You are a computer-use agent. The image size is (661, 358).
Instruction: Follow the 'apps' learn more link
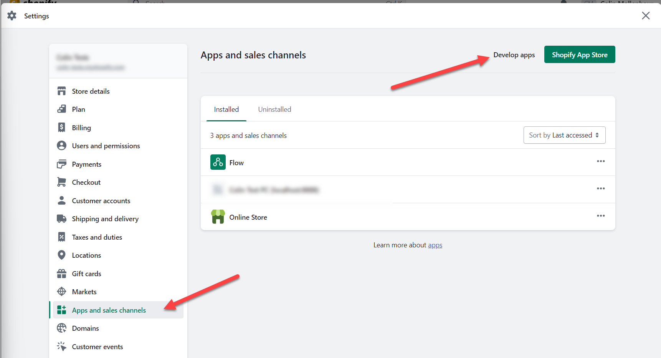pos(435,245)
